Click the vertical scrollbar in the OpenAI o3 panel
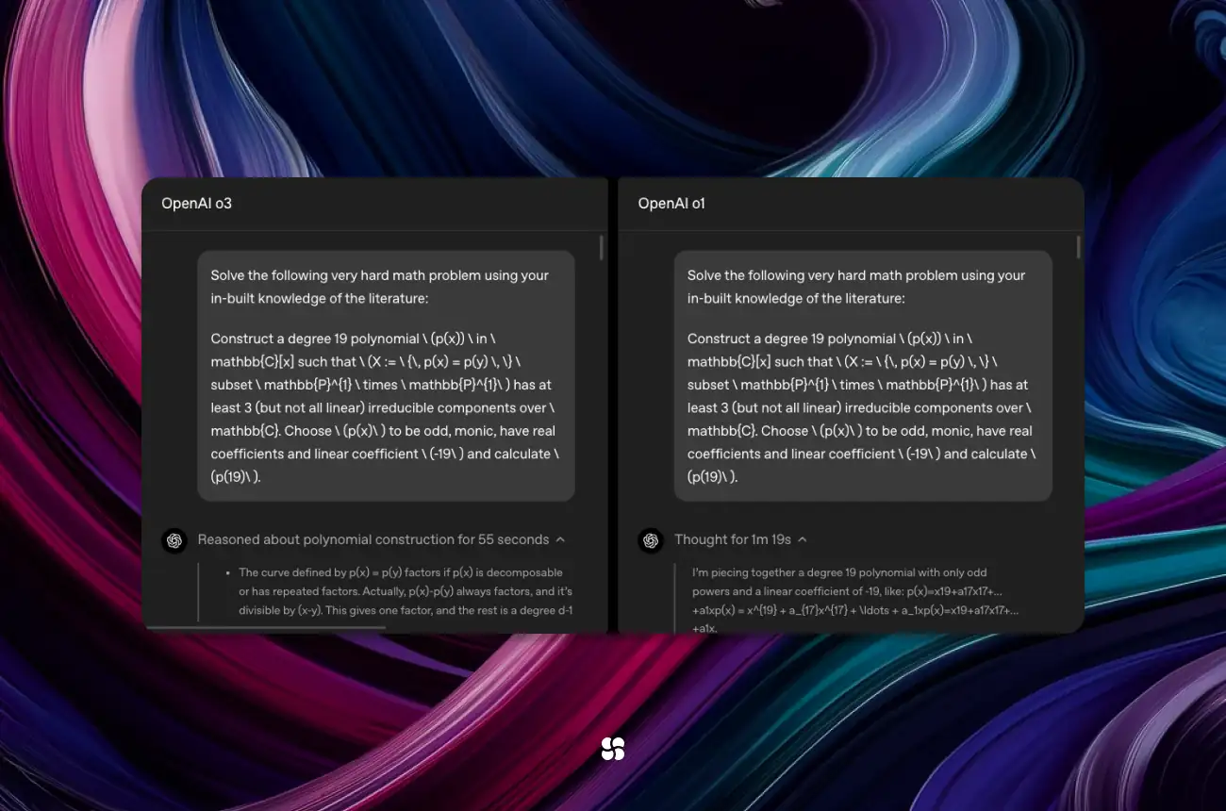1226x811 pixels. [x=601, y=247]
